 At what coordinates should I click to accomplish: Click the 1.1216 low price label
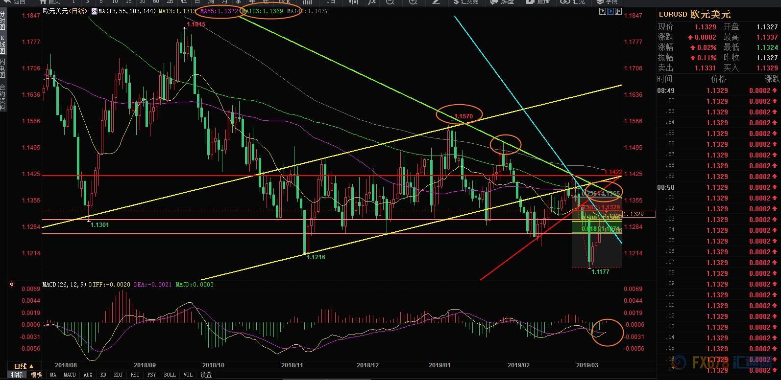point(316,257)
